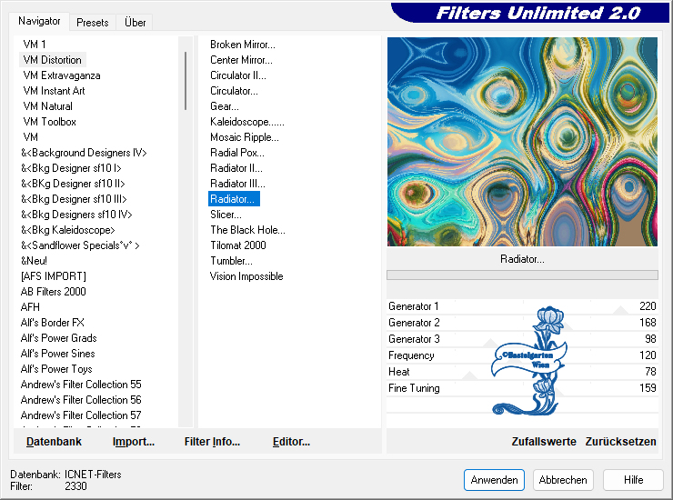Select the Mosaic Ripple filter
Screen dimensions: 673x500
(244, 137)
